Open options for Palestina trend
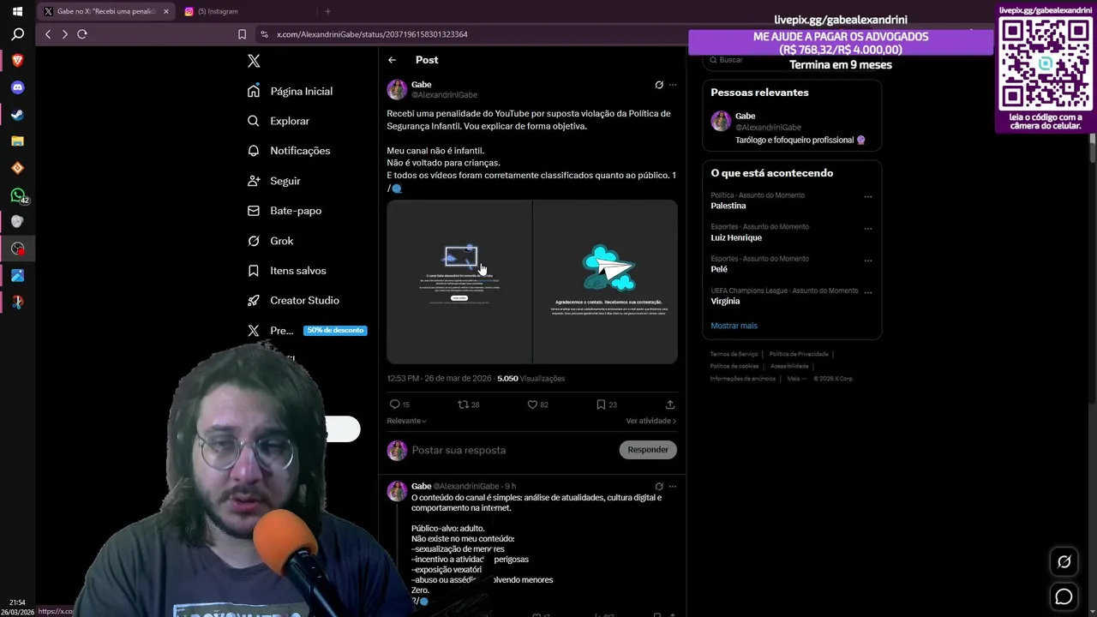1097x617 pixels. (868, 196)
